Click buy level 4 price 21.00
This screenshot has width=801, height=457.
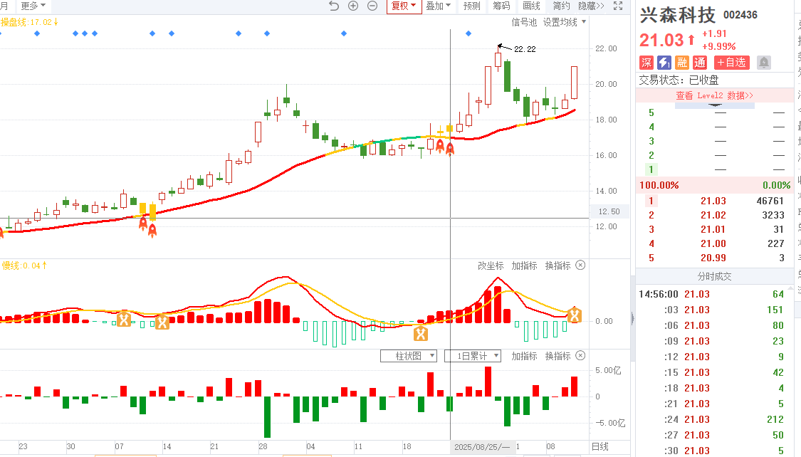pyautogui.click(x=713, y=243)
